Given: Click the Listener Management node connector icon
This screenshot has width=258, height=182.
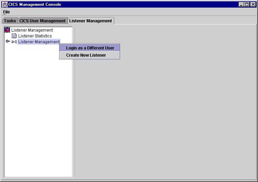Looking at the screenshot, I should click(14, 42).
